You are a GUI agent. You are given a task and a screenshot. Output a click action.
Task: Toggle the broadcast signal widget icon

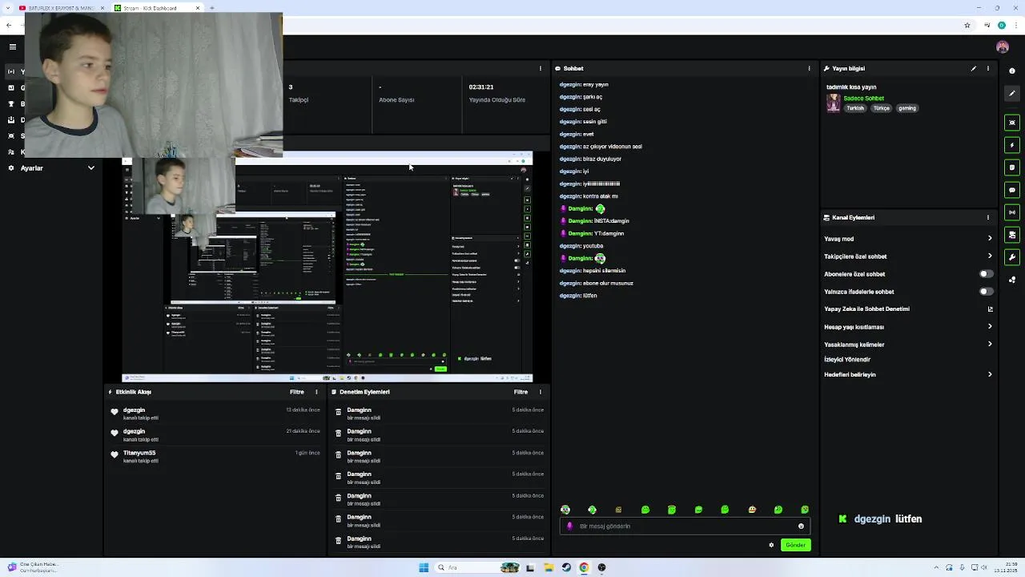point(1012,212)
